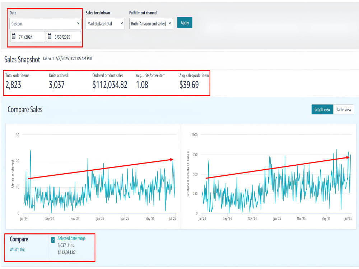
Task: Select the Total order items value 2,823
Action: (x=13, y=85)
